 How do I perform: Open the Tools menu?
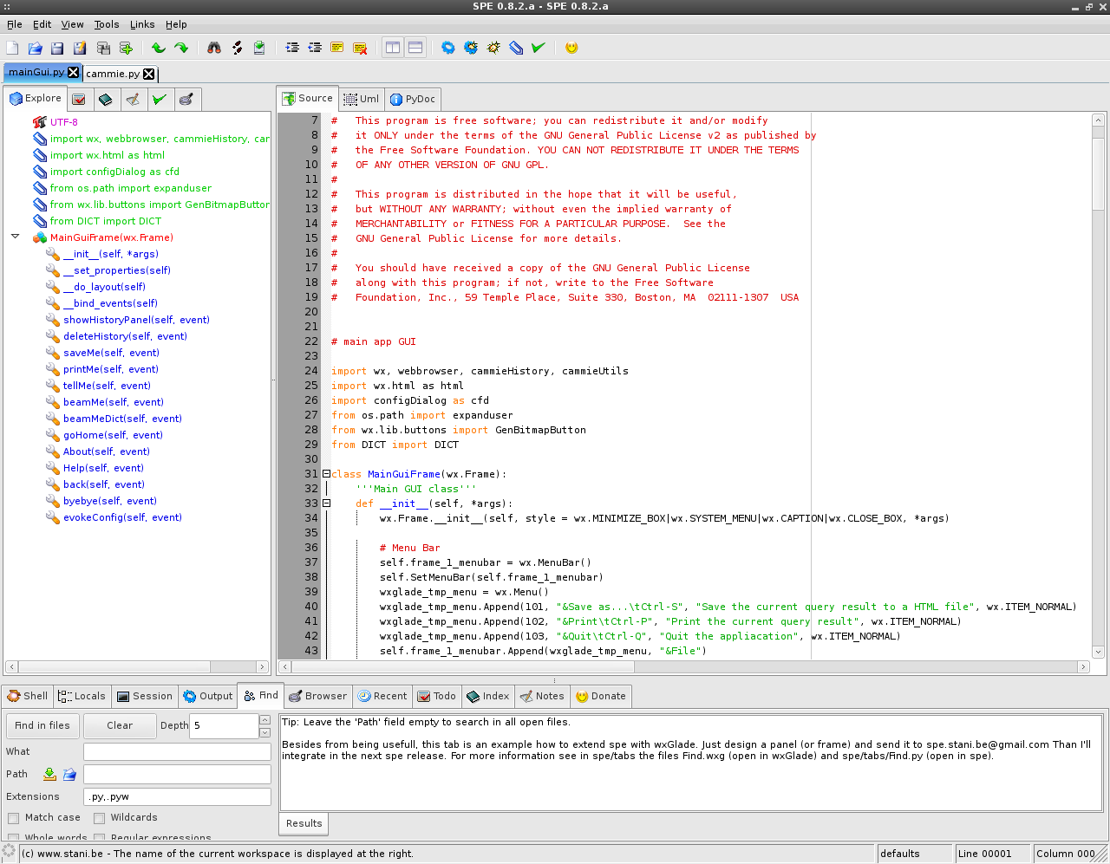click(x=107, y=24)
